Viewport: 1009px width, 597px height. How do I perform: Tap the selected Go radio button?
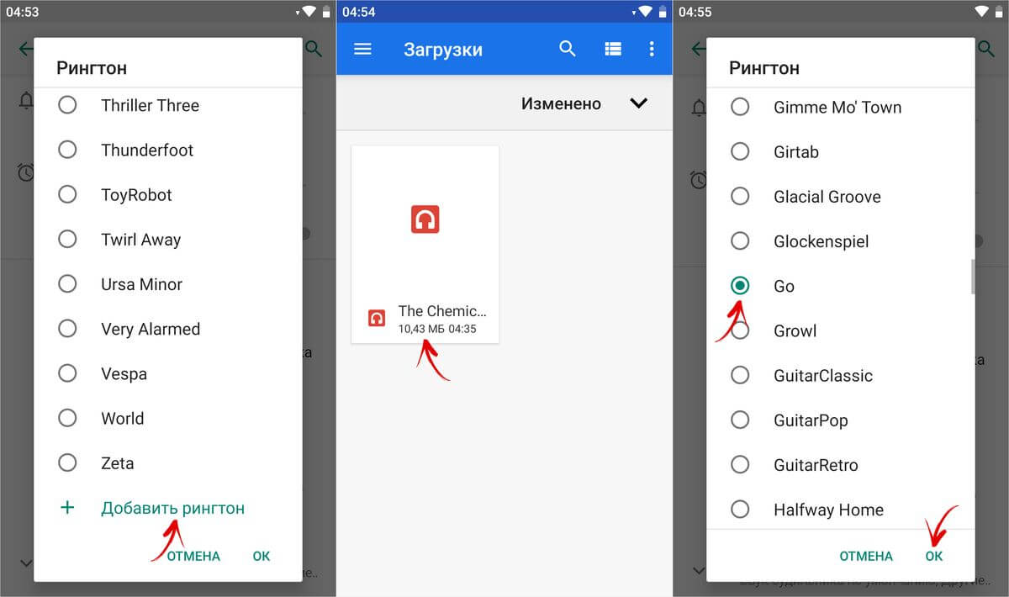tap(740, 286)
